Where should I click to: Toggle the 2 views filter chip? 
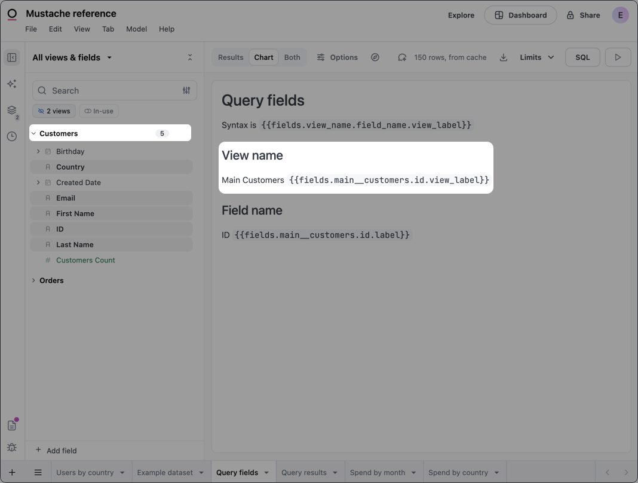tap(54, 111)
